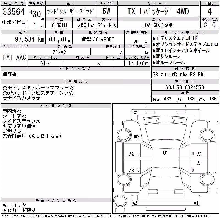Click fuel type ディーゼル
The image size is (220, 220).
coord(107,25)
